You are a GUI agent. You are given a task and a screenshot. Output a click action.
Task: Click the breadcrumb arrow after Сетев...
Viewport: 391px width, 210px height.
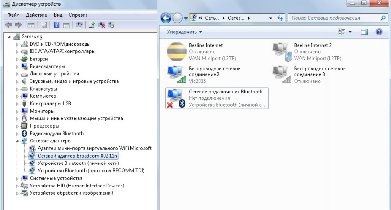[249, 18]
